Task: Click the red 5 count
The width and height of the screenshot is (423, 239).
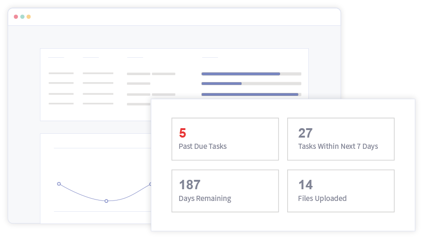Action: click(183, 133)
